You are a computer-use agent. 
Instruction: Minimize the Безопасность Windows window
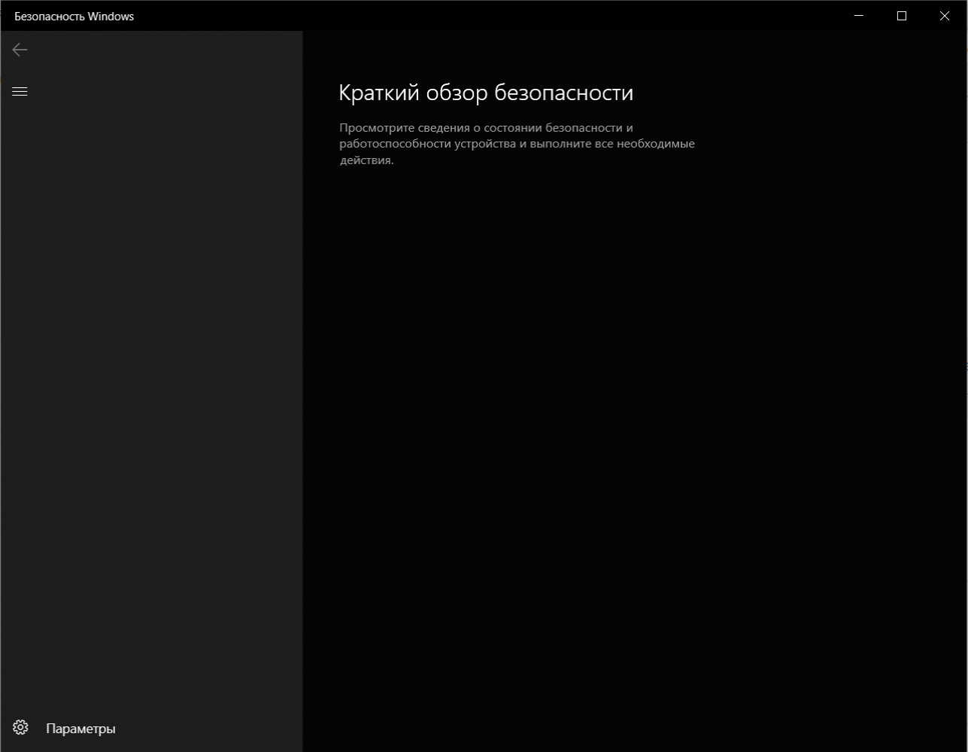pos(858,16)
